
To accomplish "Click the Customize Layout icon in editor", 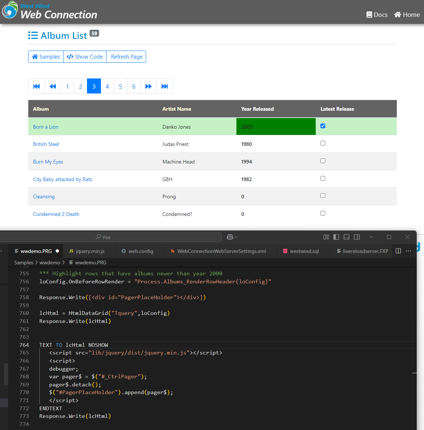I will 326,237.
